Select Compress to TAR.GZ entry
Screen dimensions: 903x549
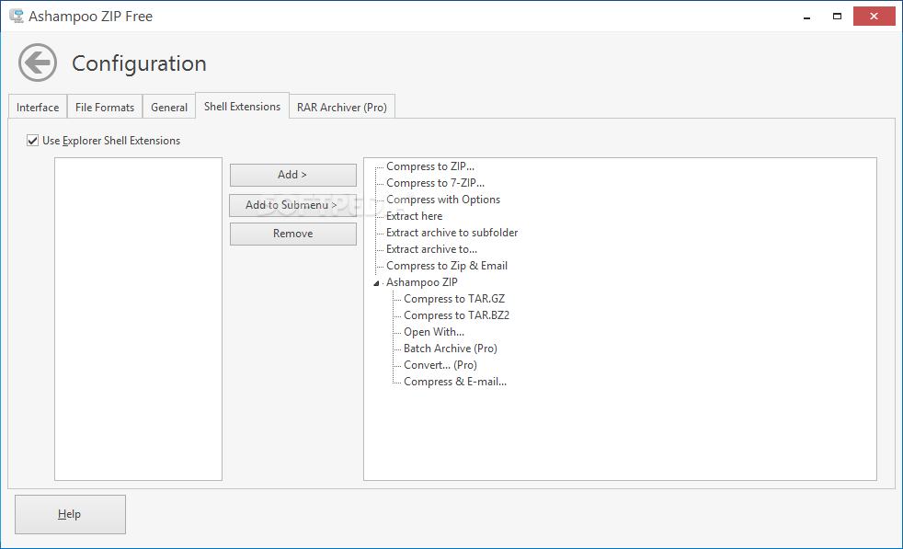point(454,299)
